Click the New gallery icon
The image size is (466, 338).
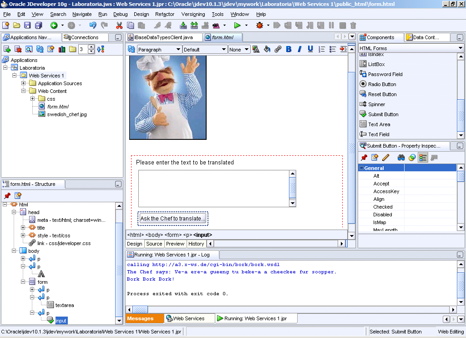tap(5, 26)
